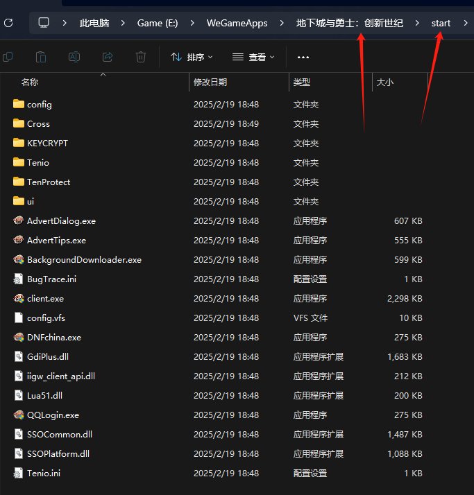Sort by the 修改日期 column header
The width and height of the screenshot is (474, 495).
click(x=210, y=82)
